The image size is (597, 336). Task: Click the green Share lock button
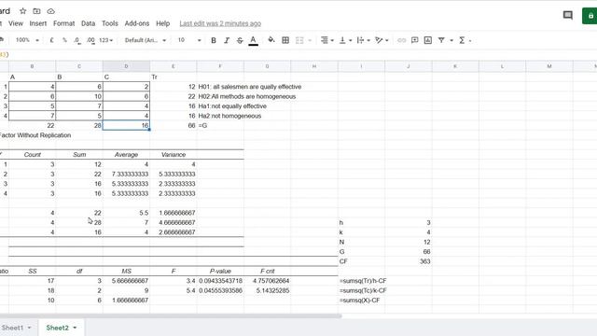[590, 16]
